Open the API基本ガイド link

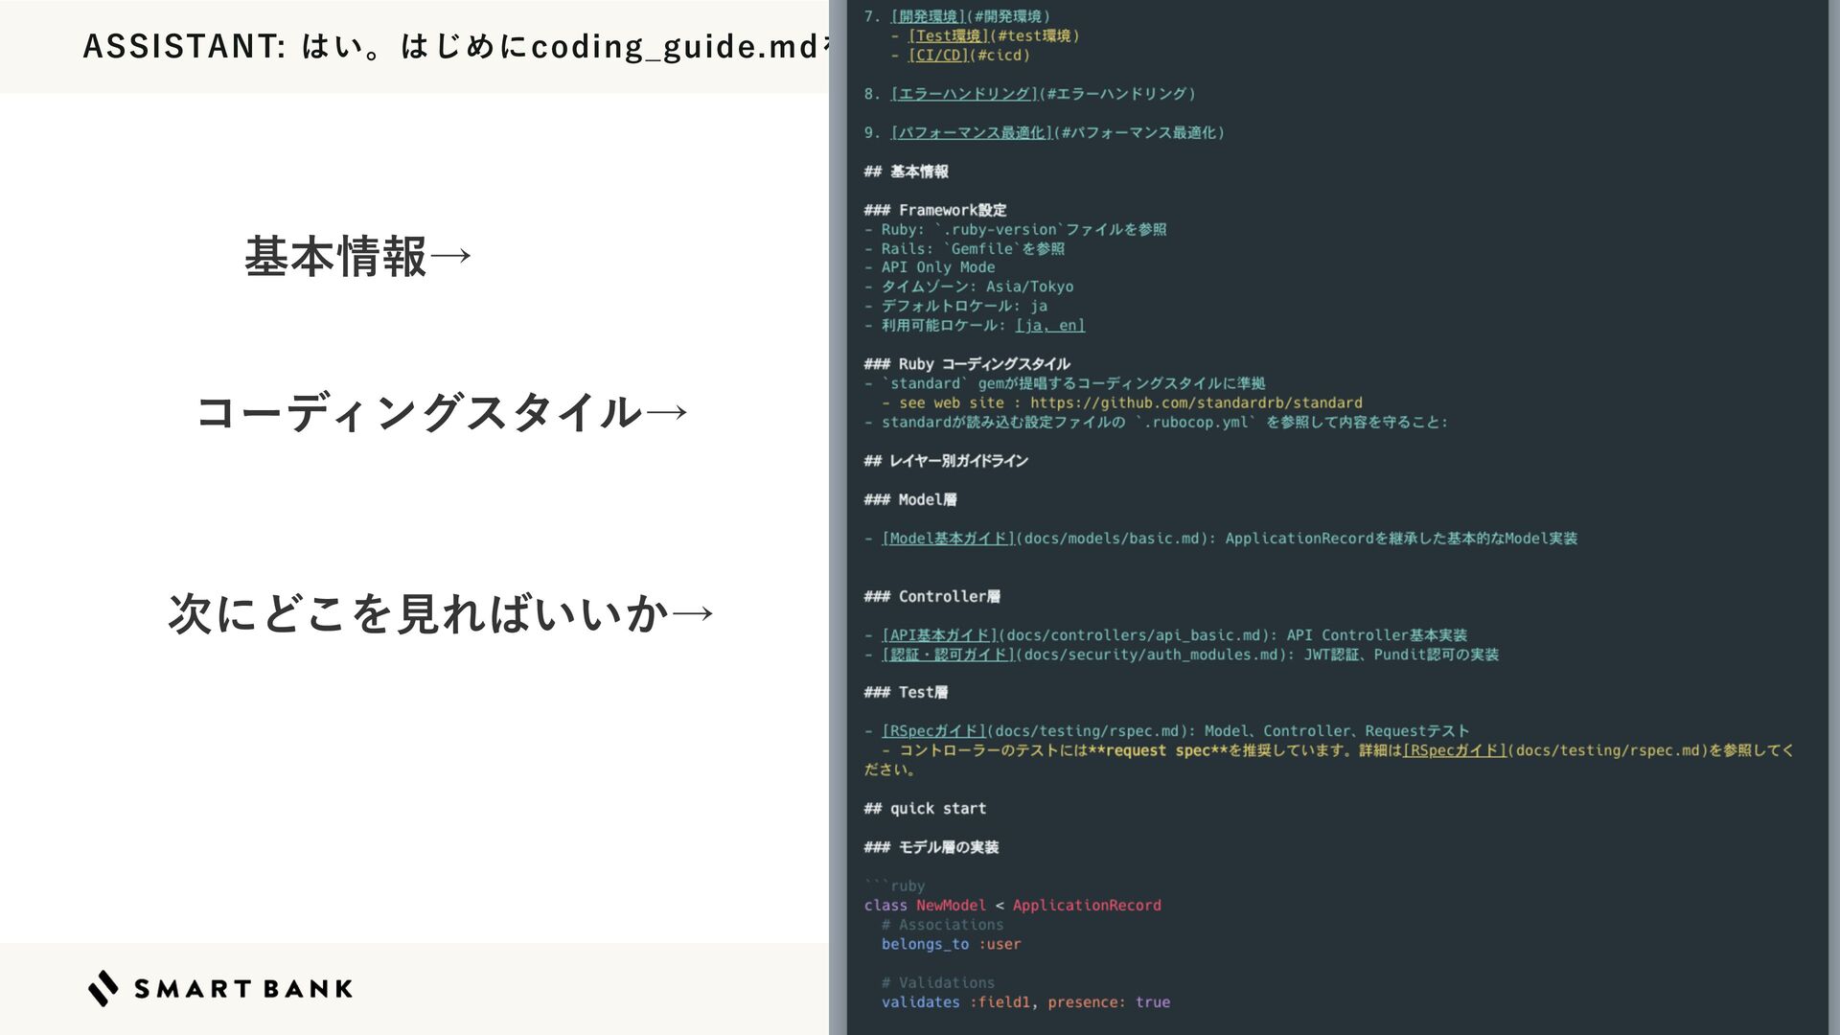click(x=939, y=635)
